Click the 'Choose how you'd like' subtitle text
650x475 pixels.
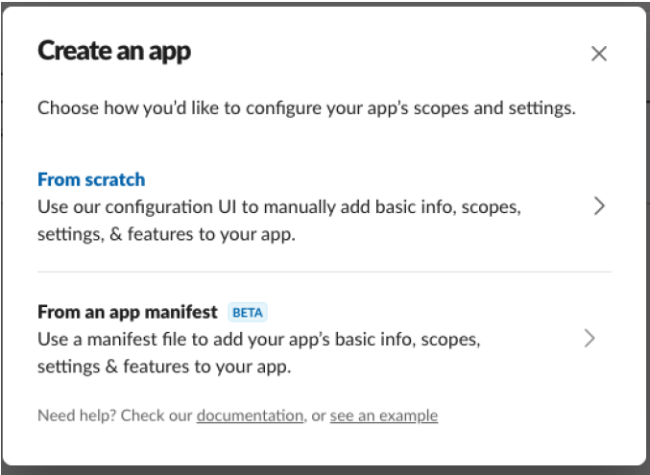click(306, 107)
